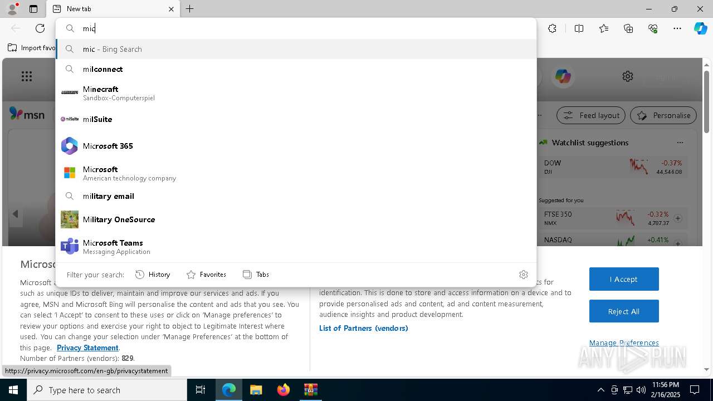
Task: Open List of Partners (vendors) link
Action: click(364, 328)
